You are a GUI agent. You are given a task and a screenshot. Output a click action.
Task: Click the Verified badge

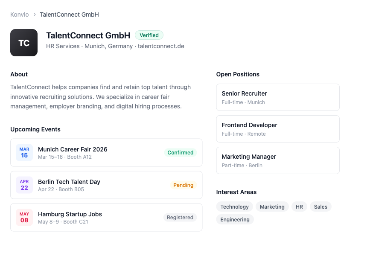click(x=149, y=35)
